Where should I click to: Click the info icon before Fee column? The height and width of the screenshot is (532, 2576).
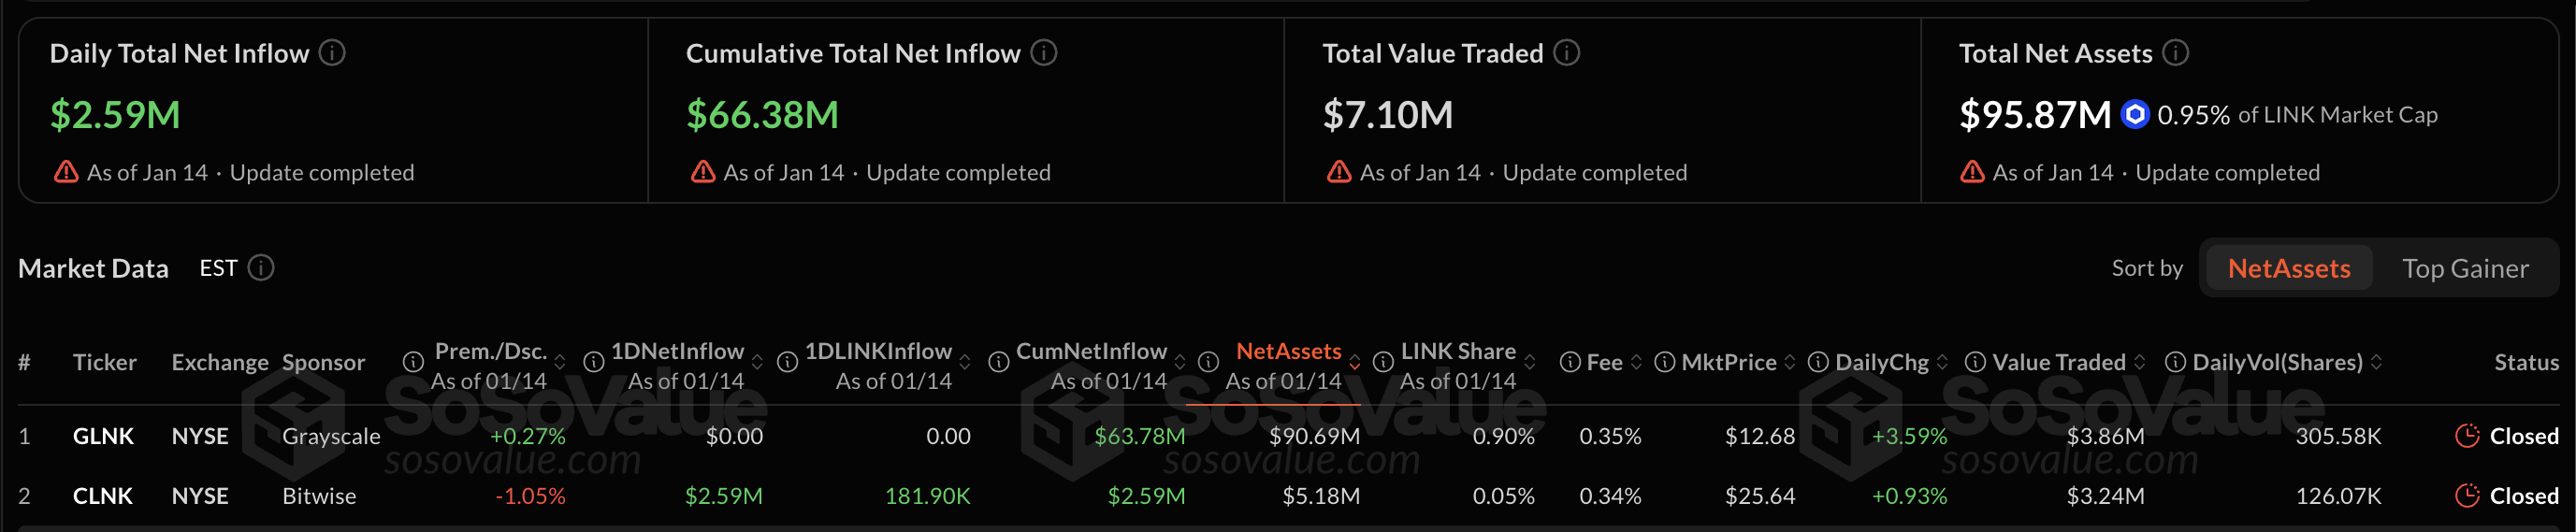tap(1570, 362)
